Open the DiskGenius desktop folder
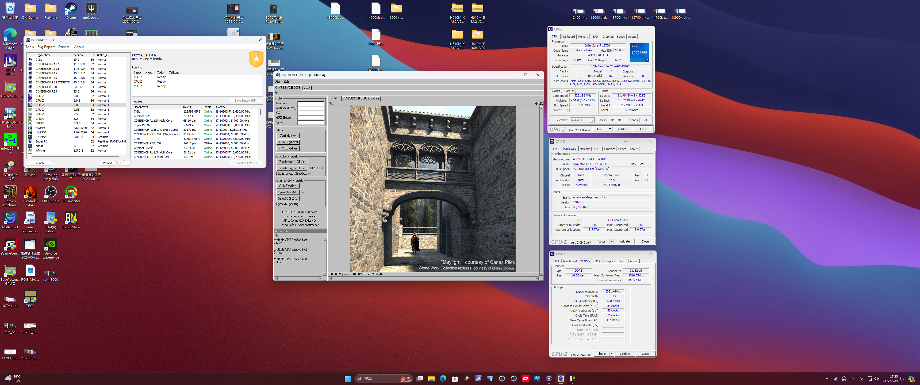 [30, 11]
